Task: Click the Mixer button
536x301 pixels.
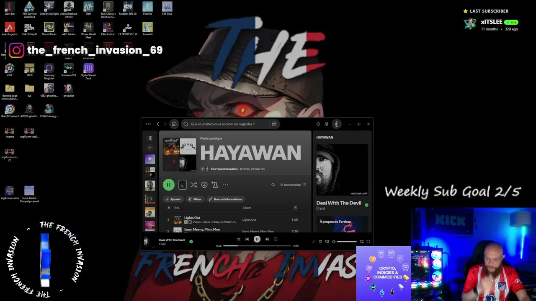Action: click(x=195, y=199)
